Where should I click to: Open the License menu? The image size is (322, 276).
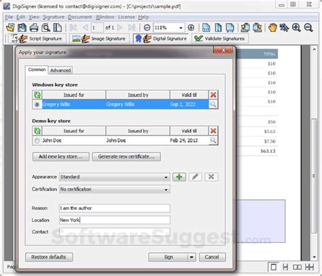(x=126, y=17)
